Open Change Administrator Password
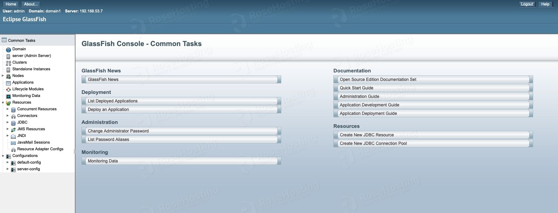 [x=181, y=131]
